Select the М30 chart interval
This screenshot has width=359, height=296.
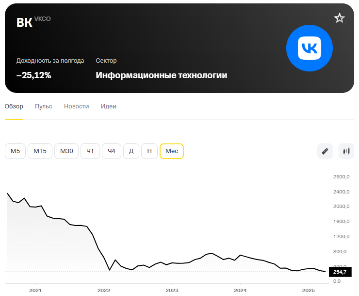tap(66, 151)
